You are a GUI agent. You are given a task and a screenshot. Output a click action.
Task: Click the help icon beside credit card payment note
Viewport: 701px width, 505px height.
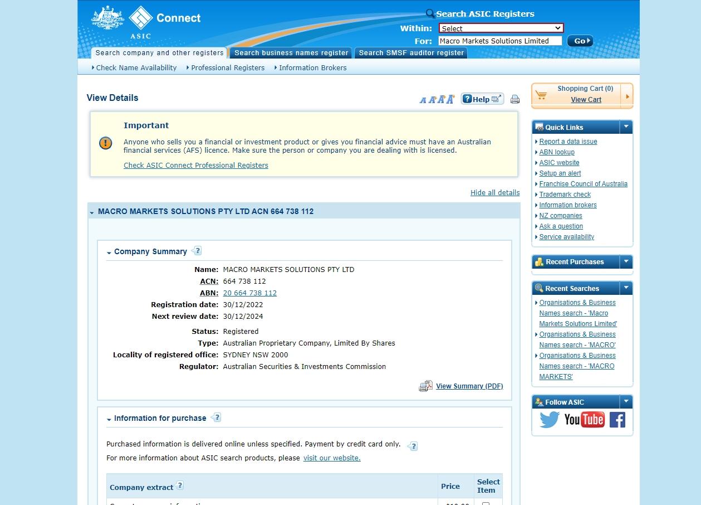click(x=413, y=446)
